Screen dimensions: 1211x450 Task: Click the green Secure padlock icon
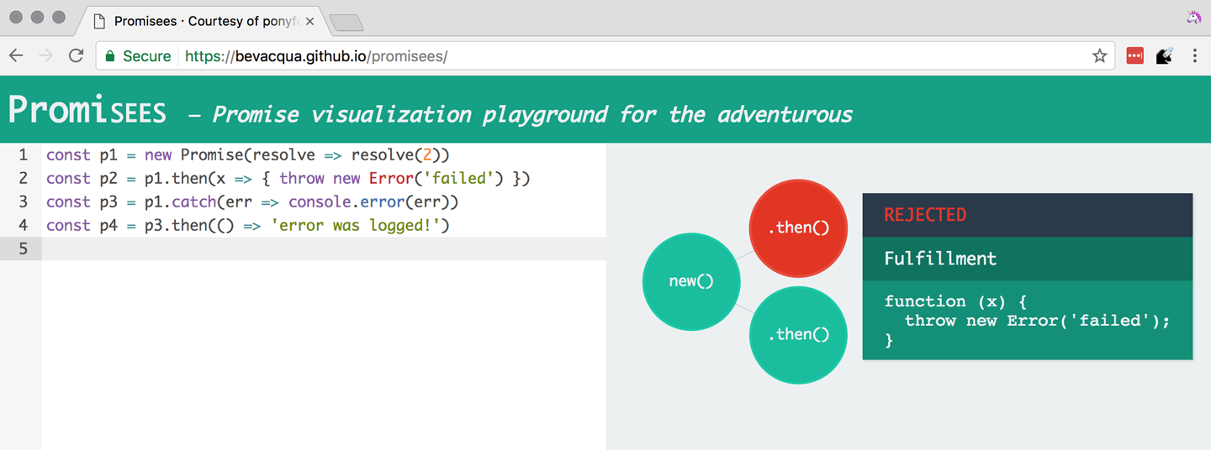[x=109, y=56]
